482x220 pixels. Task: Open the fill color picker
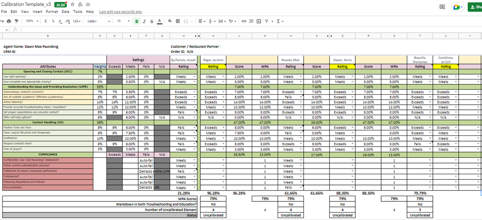point(170,21)
